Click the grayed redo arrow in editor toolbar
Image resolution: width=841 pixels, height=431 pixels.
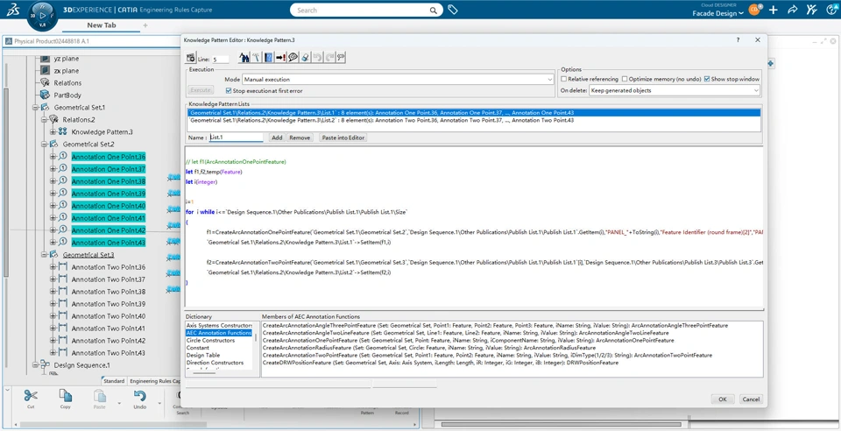(329, 58)
